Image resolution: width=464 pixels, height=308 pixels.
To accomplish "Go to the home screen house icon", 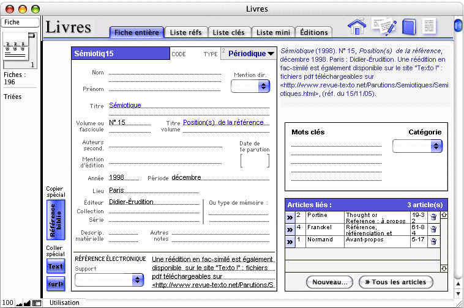I will point(357,27).
